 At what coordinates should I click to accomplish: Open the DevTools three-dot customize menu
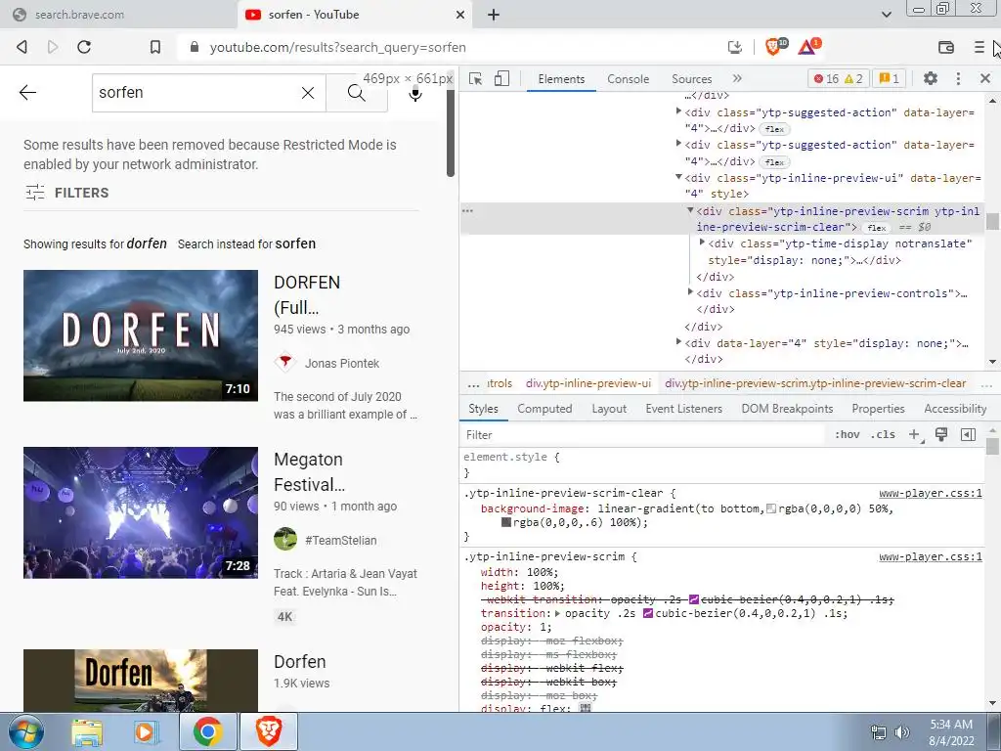click(958, 78)
